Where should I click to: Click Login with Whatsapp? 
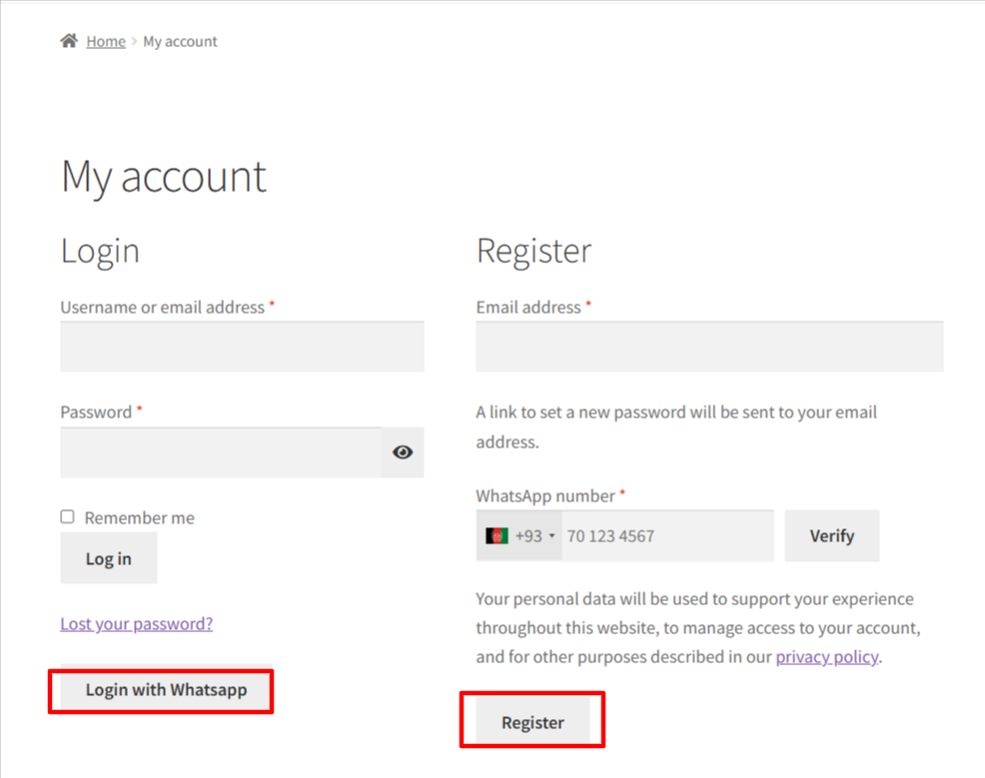click(x=160, y=690)
